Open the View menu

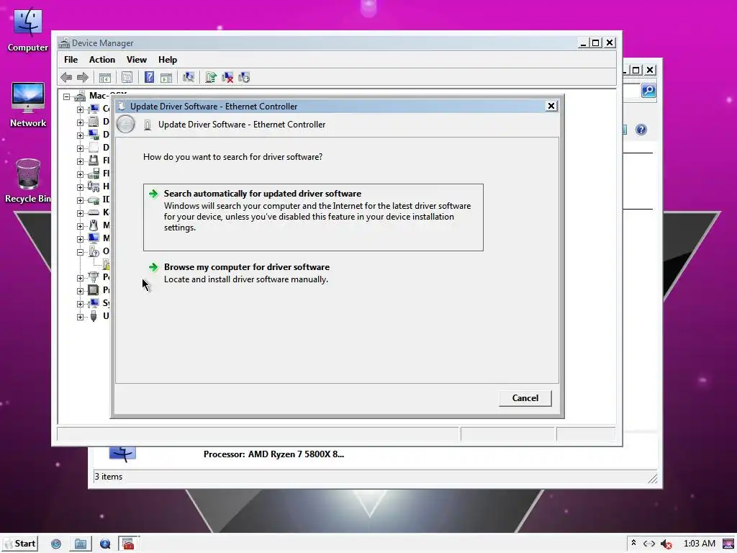[136, 60]
